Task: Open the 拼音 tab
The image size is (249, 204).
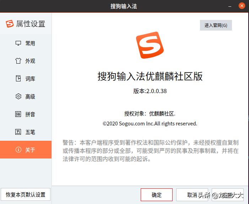Action: click(26, 114)
